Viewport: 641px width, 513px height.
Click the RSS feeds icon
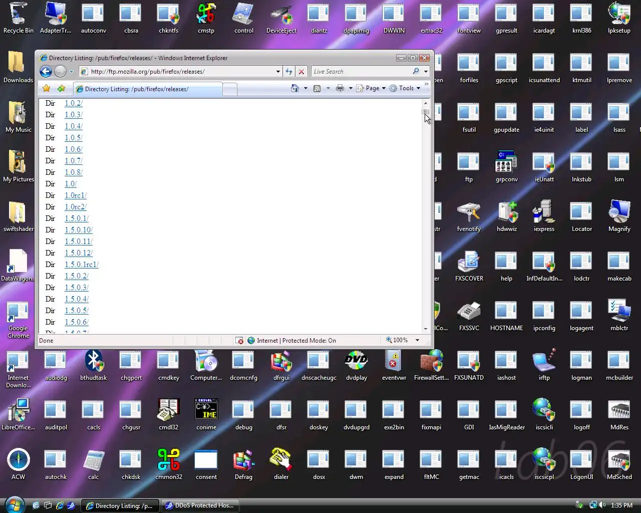tap(317, 88)
